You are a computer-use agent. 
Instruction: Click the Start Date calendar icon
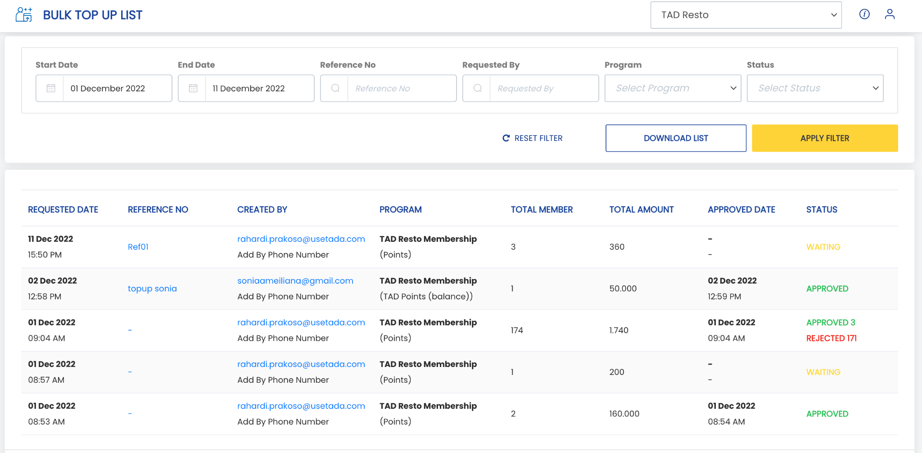51,88
